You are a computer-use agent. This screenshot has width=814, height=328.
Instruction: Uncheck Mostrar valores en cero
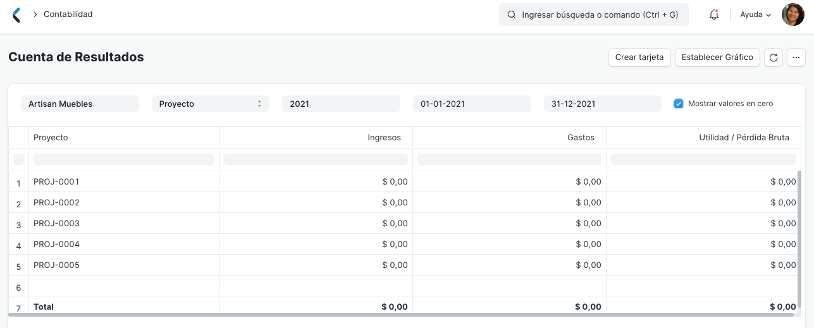click(x=679, y=104)
